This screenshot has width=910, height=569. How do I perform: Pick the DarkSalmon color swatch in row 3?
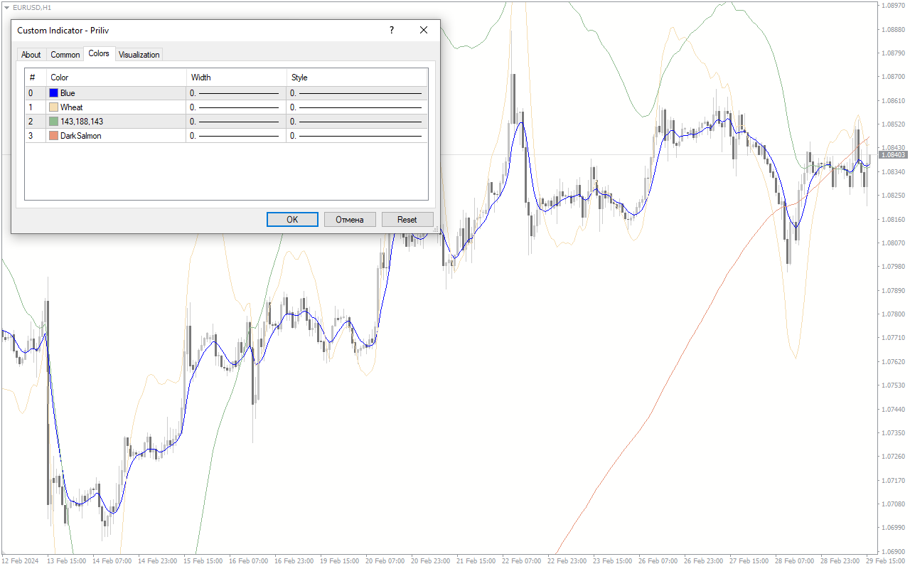point(54,136)
